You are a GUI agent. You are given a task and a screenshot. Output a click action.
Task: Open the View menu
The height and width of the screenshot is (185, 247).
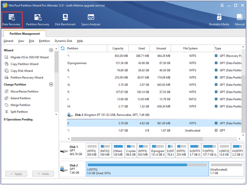(21, 41)
